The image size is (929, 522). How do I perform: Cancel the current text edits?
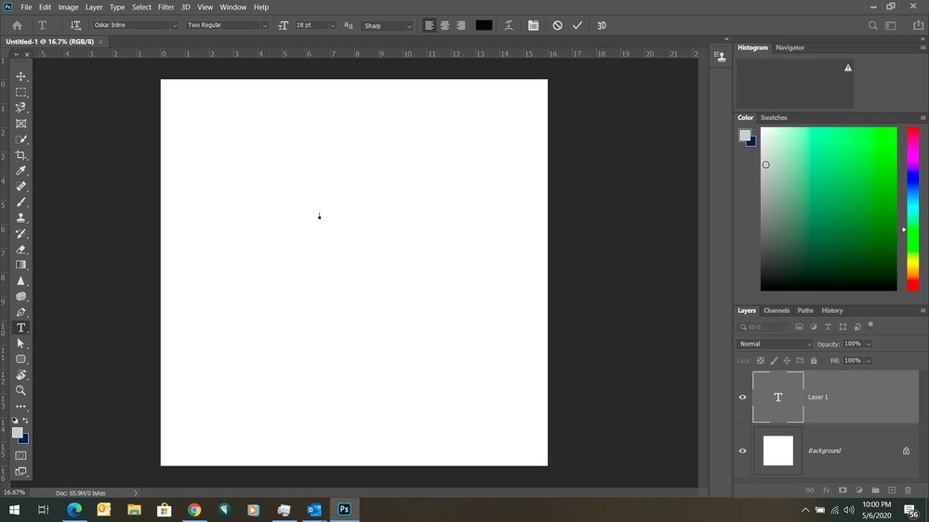[558, 25]
